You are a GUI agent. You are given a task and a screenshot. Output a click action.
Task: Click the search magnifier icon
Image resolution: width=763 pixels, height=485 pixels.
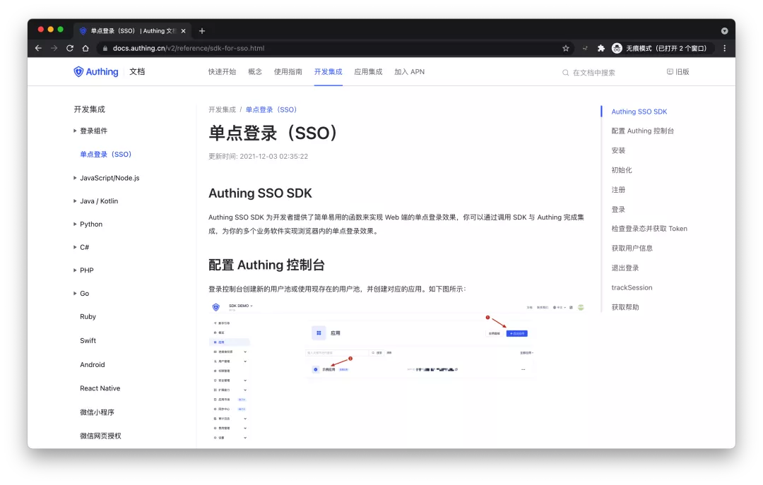click(x=565, y=73)
